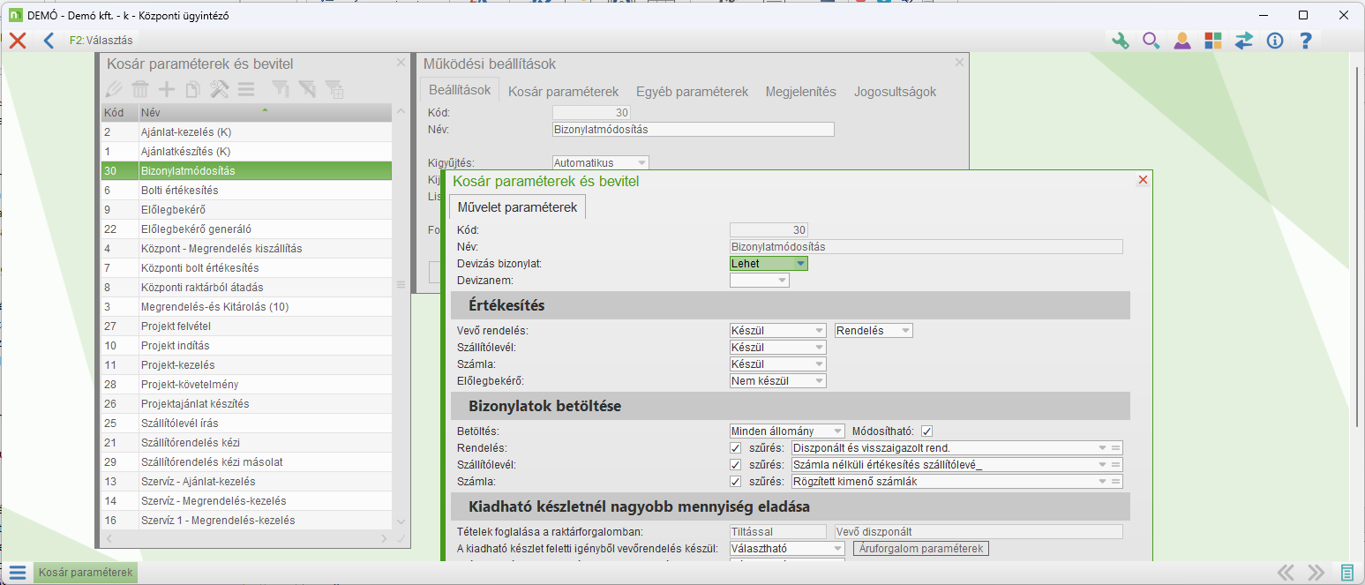Toggle the Számla loading checkbox
Screen dimensions: 1365x585
pyautogui.click(x=736, y=482)
